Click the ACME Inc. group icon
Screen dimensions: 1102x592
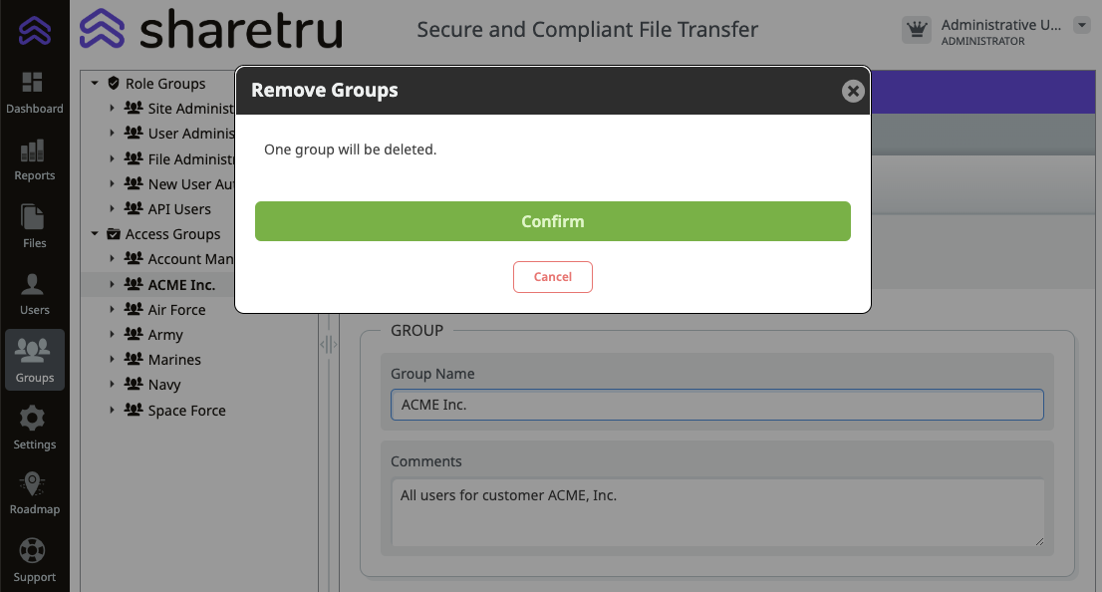tap(134, 283)
